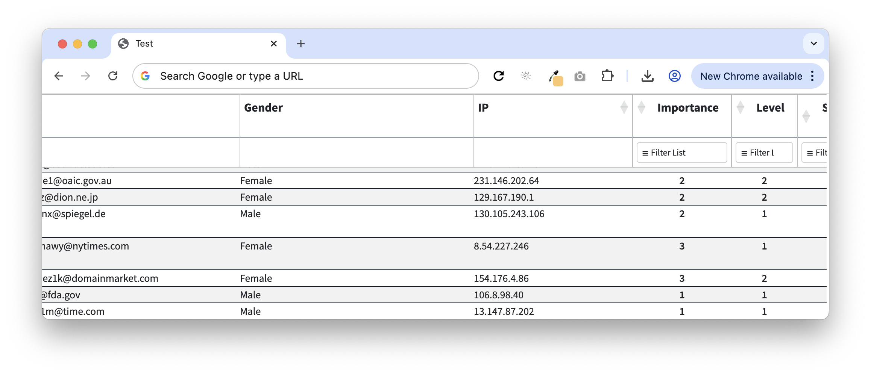Screen dimensions: 871x375
Task: Expand the tab search chevron
Action: (x=813, y=44)
